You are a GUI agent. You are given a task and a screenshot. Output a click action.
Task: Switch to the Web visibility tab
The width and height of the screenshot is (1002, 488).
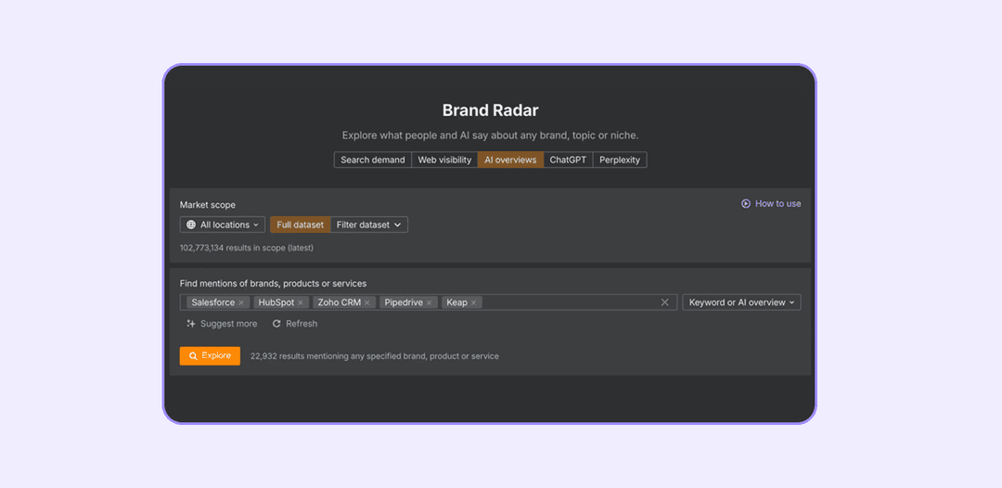tap(444, 160)
